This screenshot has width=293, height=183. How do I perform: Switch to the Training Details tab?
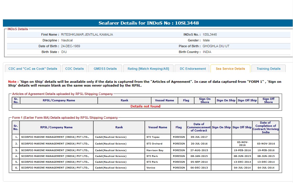coord(269,69)
